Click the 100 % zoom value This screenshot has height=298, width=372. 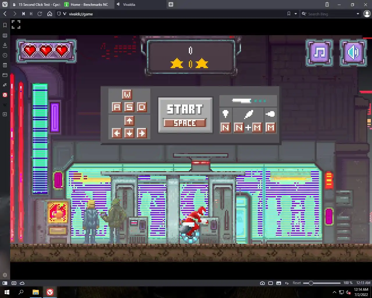pyautogui.click(x=348, y=283)
